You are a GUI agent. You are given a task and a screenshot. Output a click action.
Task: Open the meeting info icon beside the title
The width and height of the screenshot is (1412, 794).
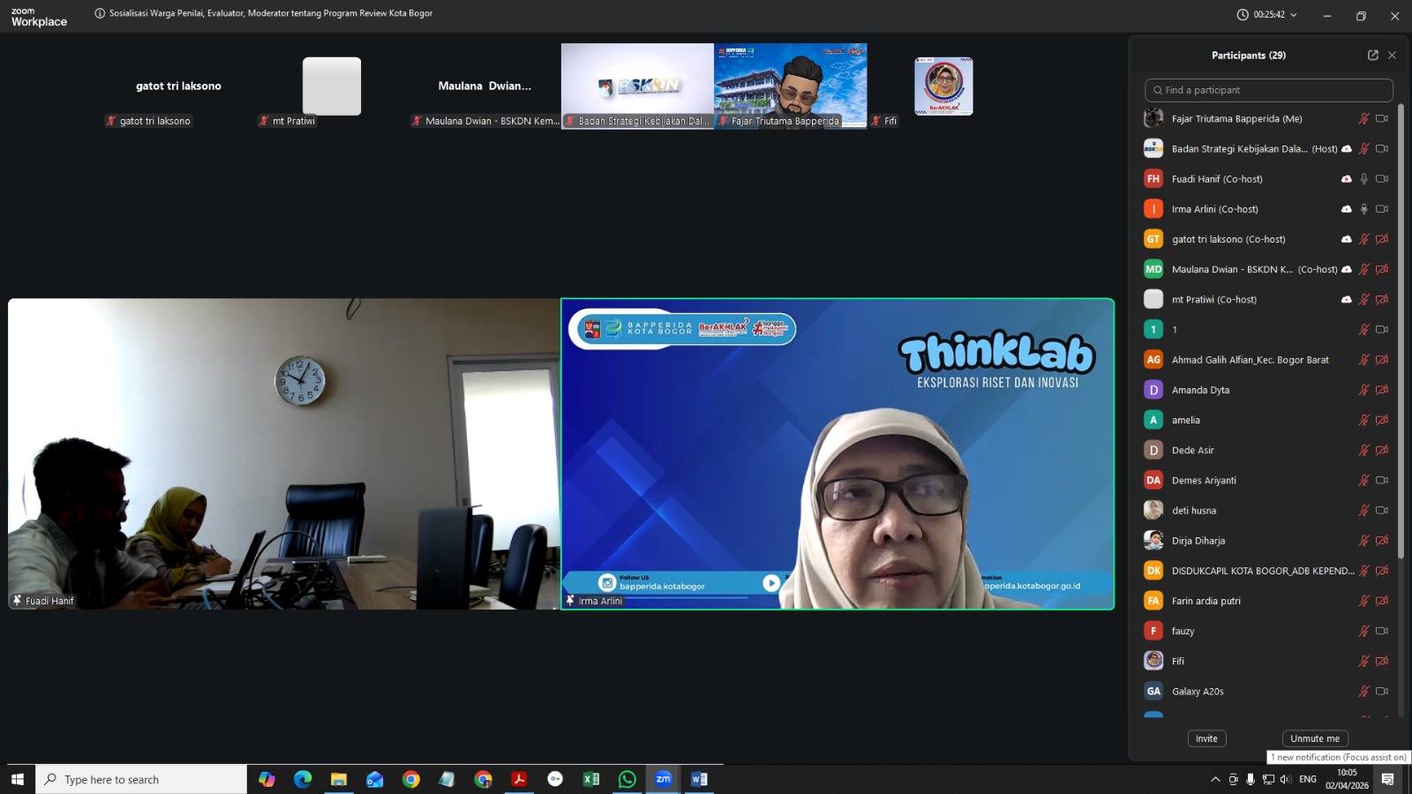(100, 13)
